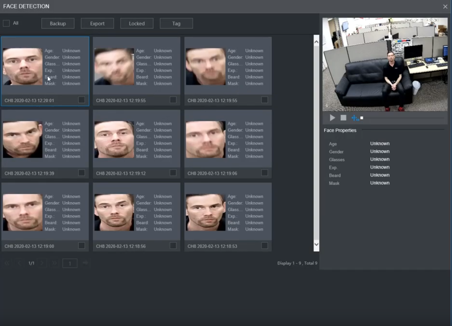
Task: Check the All checkbox
Action: 6,24
